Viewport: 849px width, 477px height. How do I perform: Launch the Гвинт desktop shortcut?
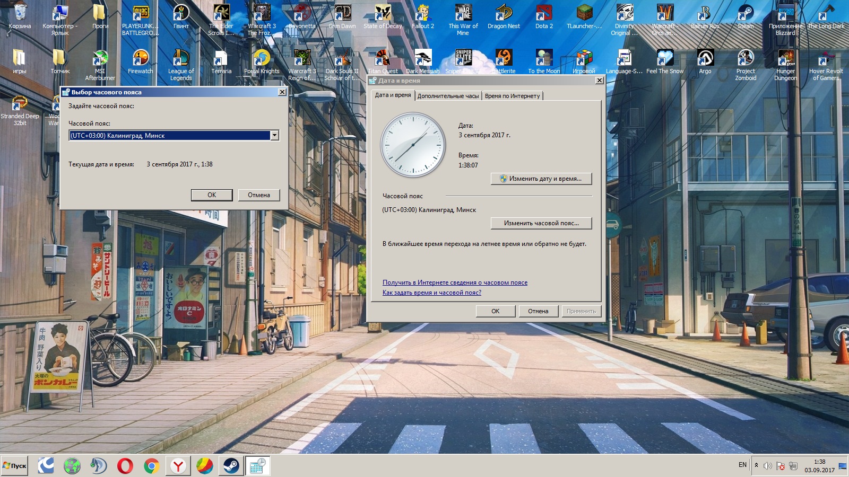(x=181, y=17)
